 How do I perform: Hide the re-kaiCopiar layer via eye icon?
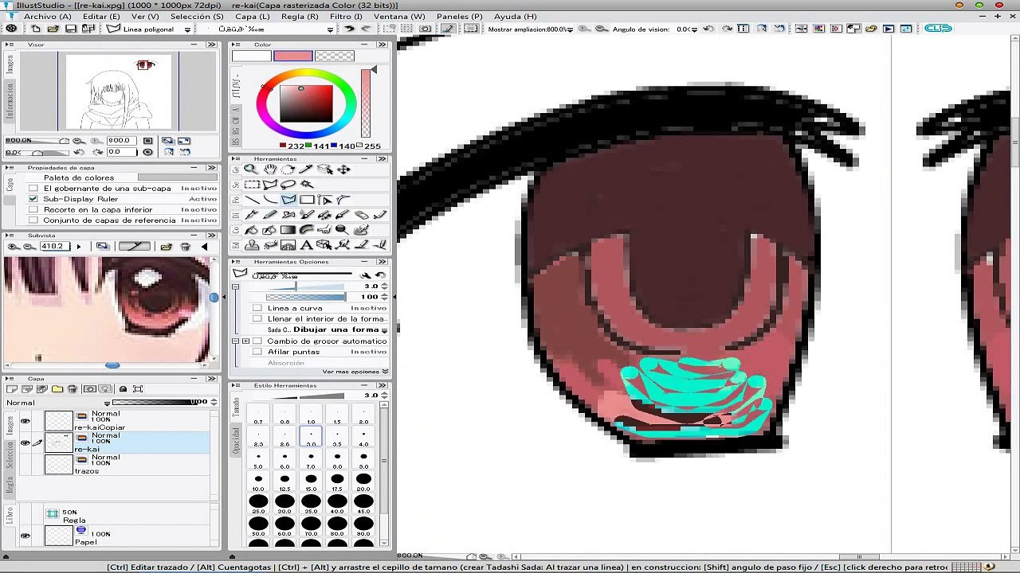coord(25,421)
